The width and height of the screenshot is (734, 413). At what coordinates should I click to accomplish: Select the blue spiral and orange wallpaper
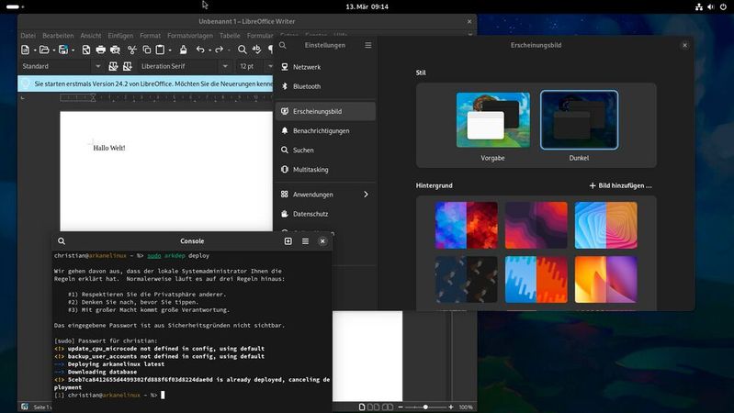[605, 225]
